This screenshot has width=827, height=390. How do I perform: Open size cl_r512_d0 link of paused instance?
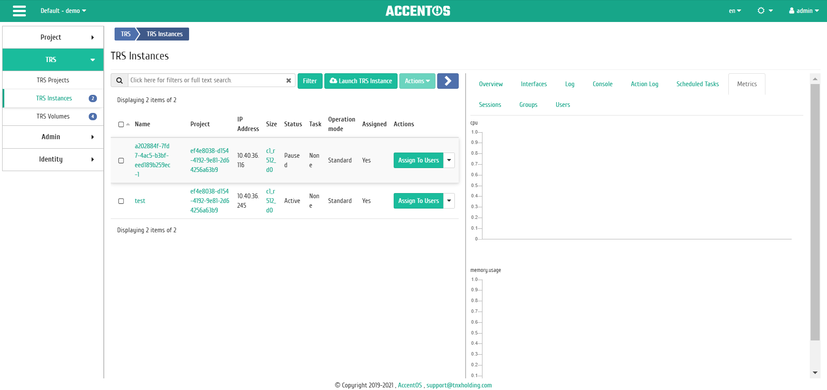click(x=271, y=160)
